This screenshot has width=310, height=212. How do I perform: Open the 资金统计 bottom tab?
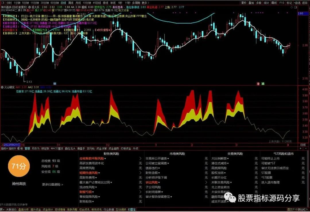(48, 209)
